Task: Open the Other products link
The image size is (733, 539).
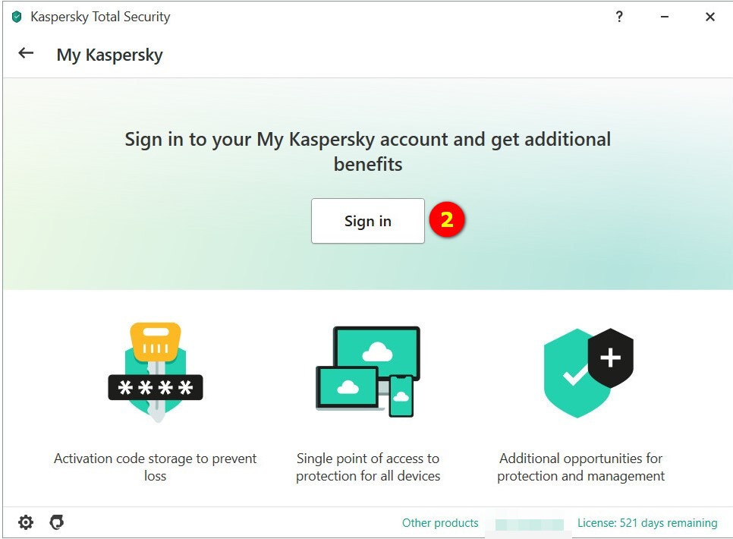Action: [440, 523]
